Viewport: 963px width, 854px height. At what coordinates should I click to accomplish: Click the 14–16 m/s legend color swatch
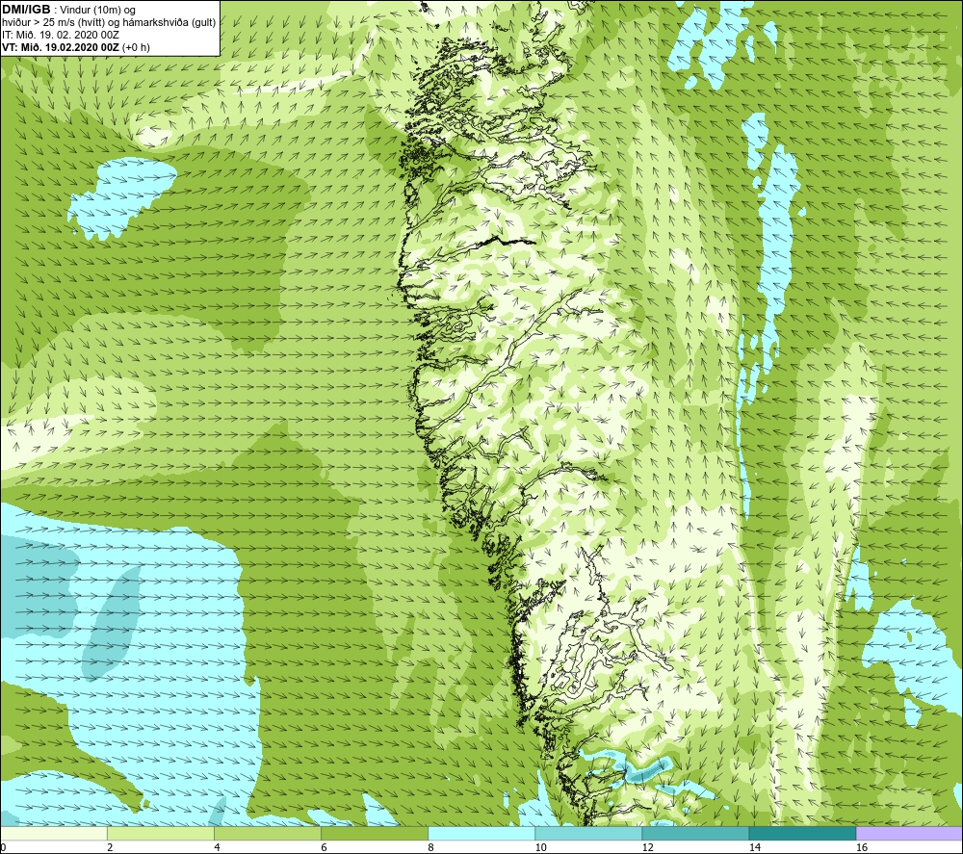click(802, 834)
